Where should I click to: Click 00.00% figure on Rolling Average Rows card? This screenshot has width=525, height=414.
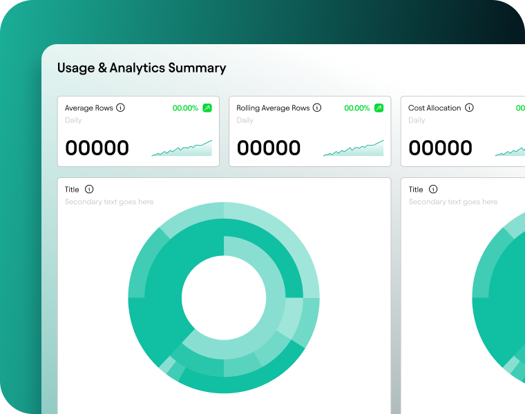[x=357, y=108]
